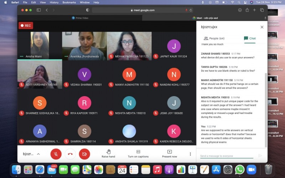This screenshot has width=285, height=178.
Task: Click the RIYA KAPOOR avatar R
Action: (x=84, y=103)
